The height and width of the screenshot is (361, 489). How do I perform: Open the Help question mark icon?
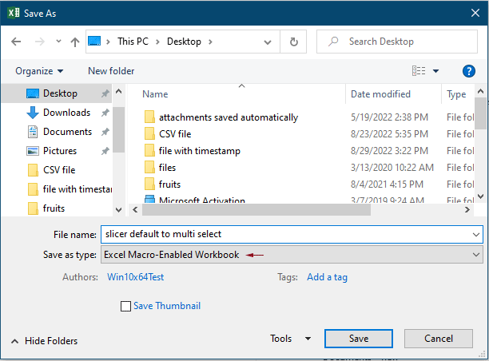point(469,71)
